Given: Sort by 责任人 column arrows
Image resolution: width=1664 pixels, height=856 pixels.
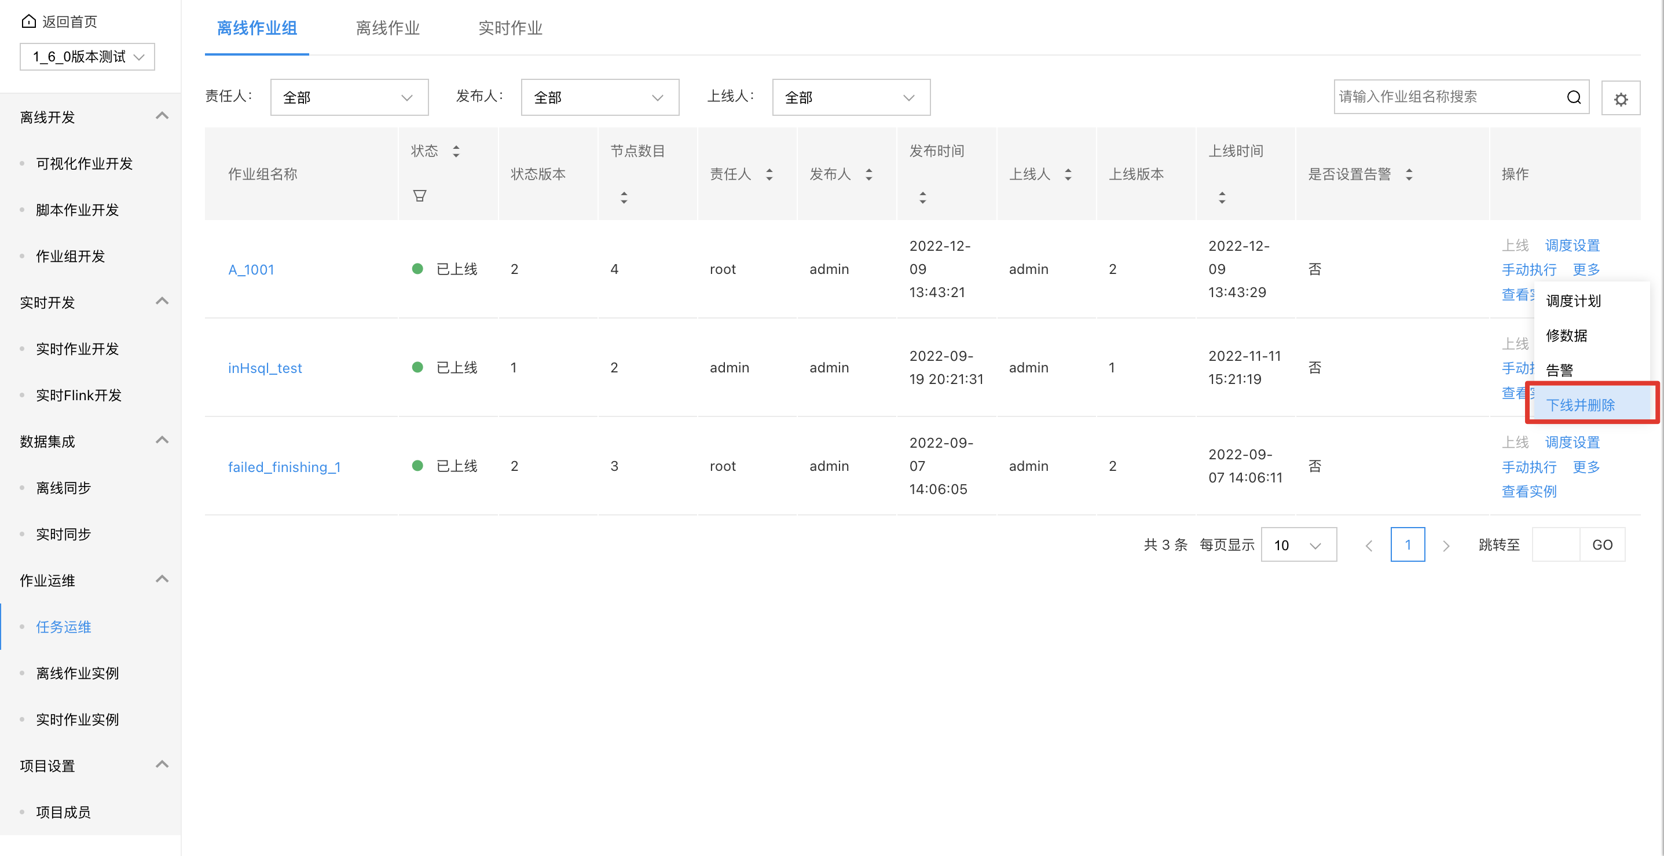Looking at the screenshot, I should [x=769, y=174].
